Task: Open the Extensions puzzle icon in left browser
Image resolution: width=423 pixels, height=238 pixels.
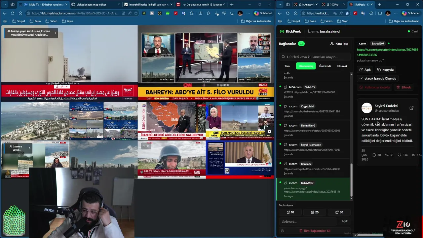Action: coord(192,13)
